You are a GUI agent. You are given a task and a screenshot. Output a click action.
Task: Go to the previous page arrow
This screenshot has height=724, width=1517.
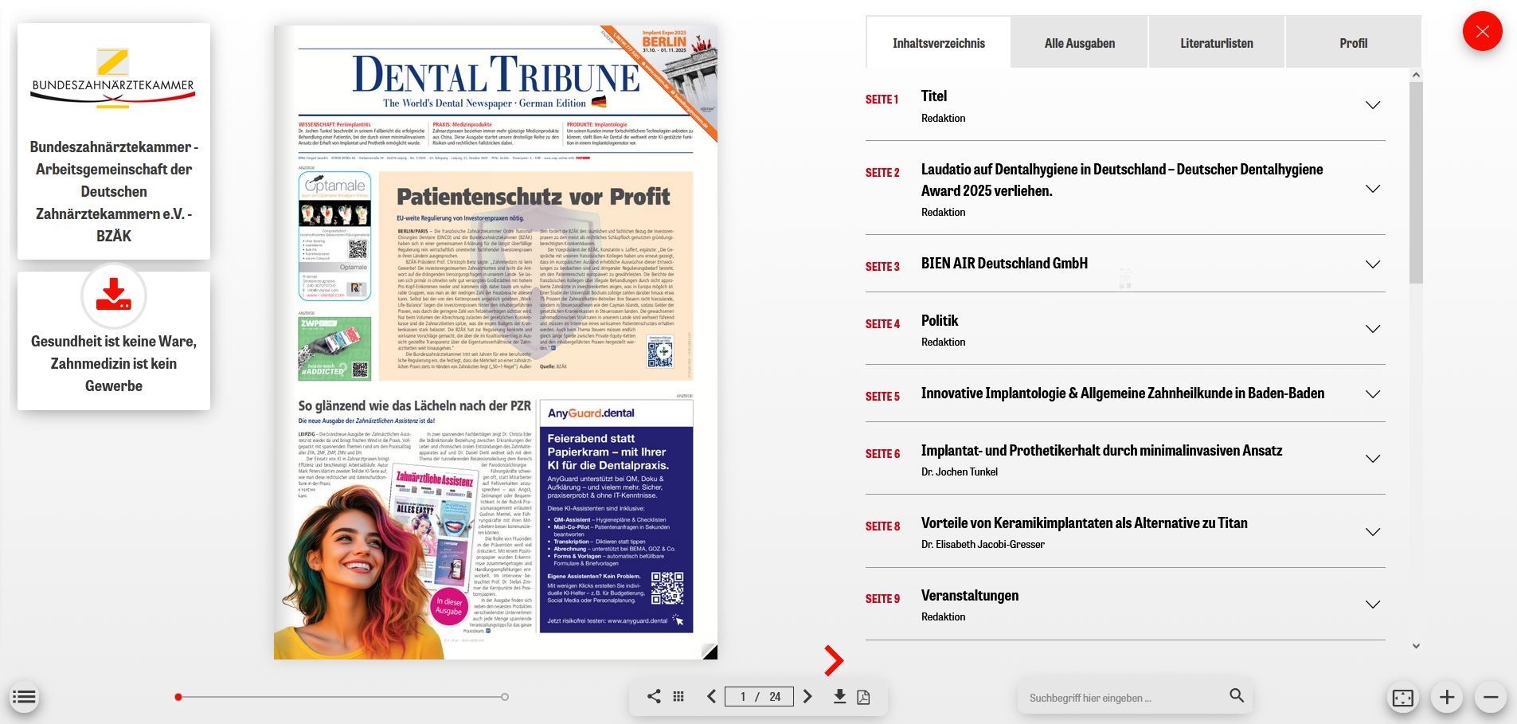click(x=711, y=697)
